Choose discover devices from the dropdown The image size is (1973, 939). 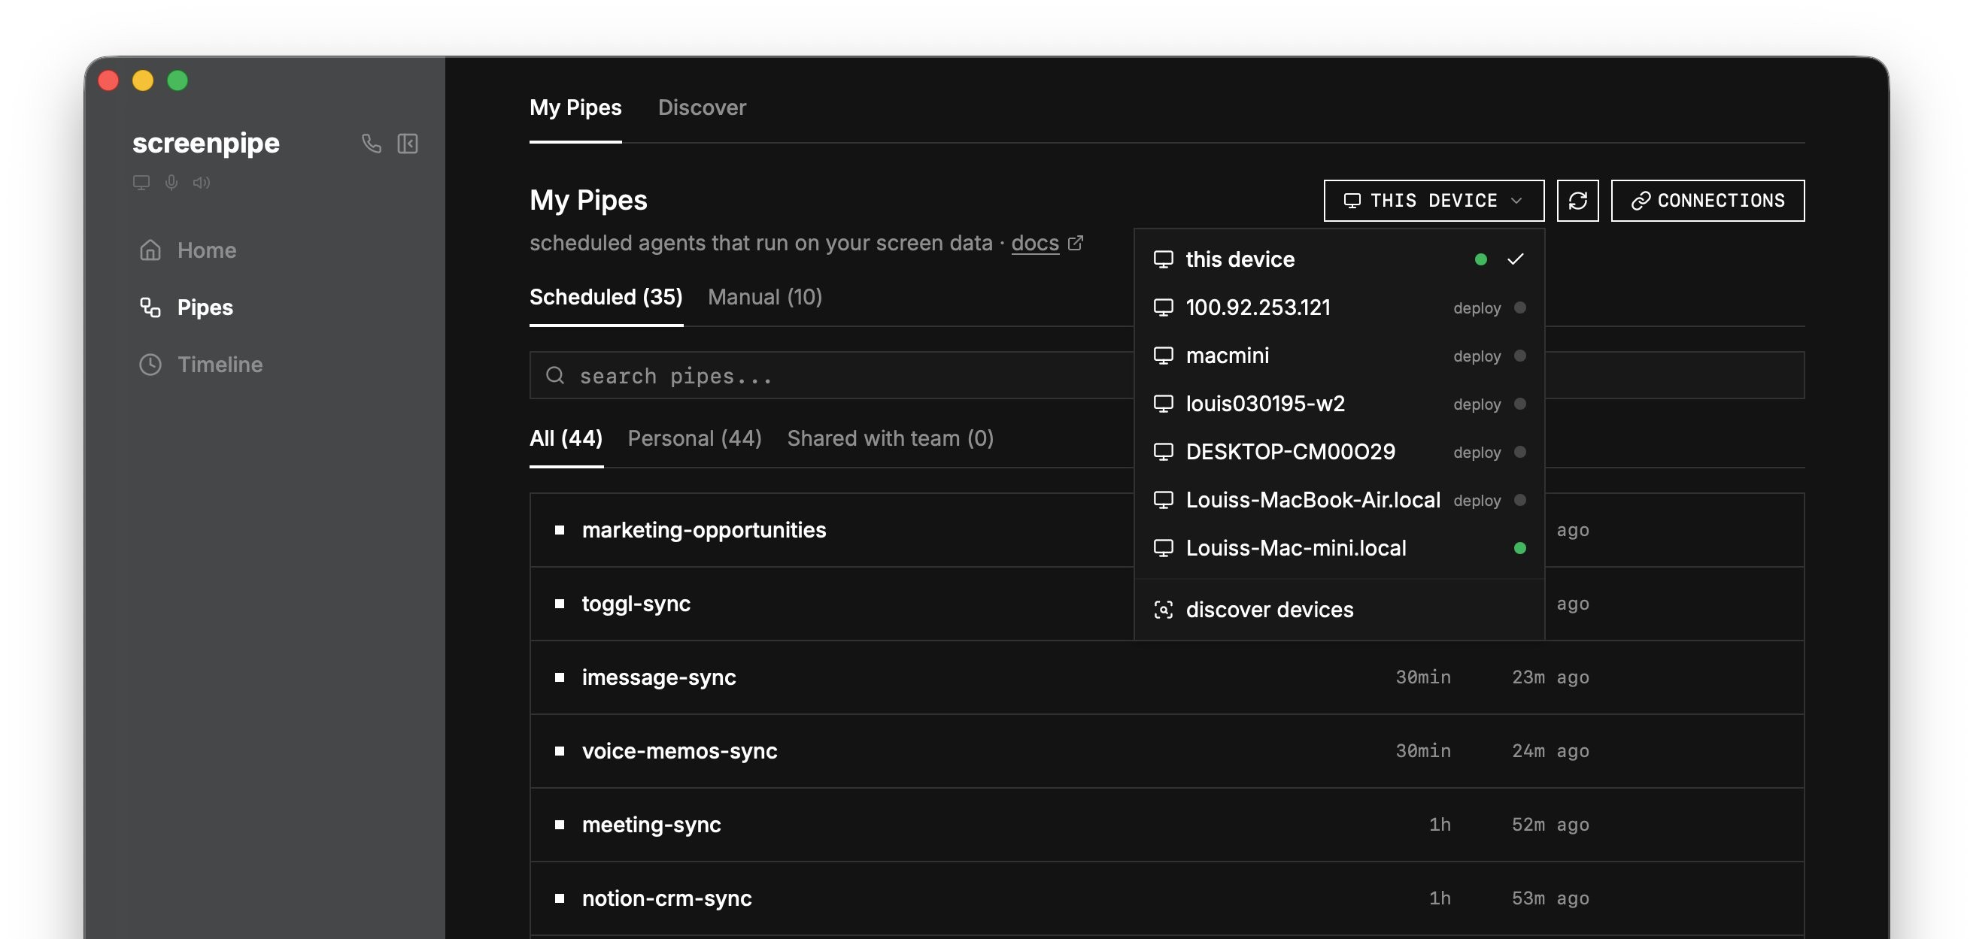(x=1269, y=609)
